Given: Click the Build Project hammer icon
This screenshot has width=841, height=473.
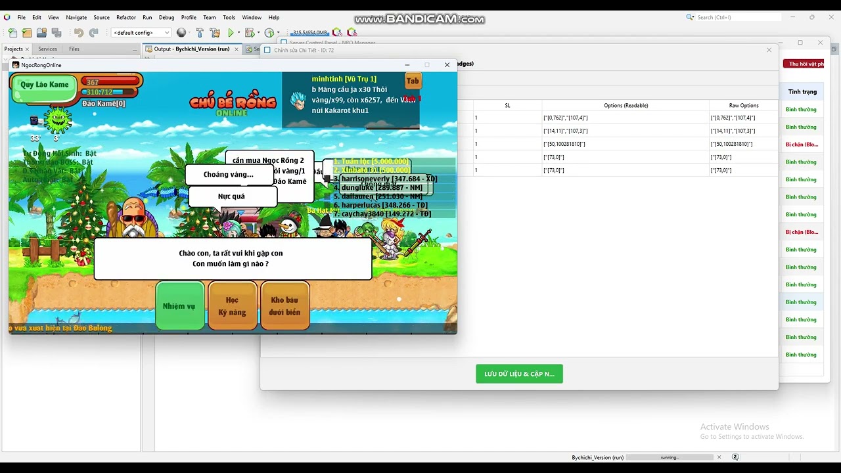Looking at the screenshot, I should click(x=200, y=32).
